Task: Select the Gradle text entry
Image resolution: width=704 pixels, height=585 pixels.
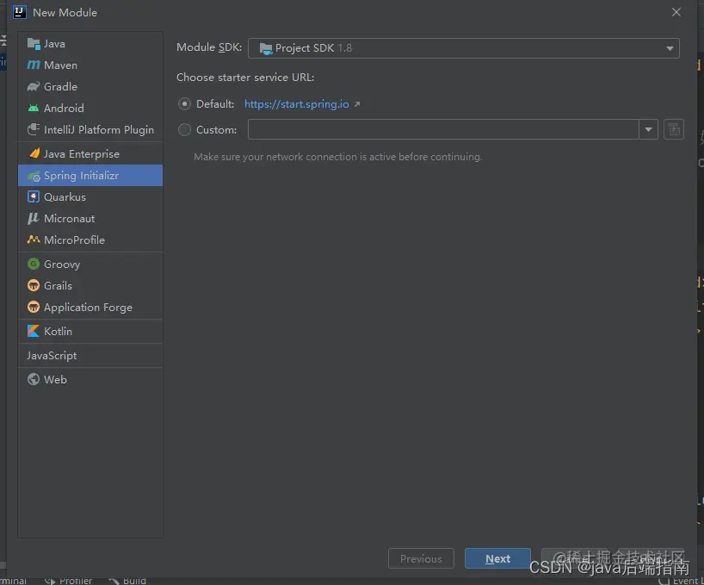Action: coord(60,87)
